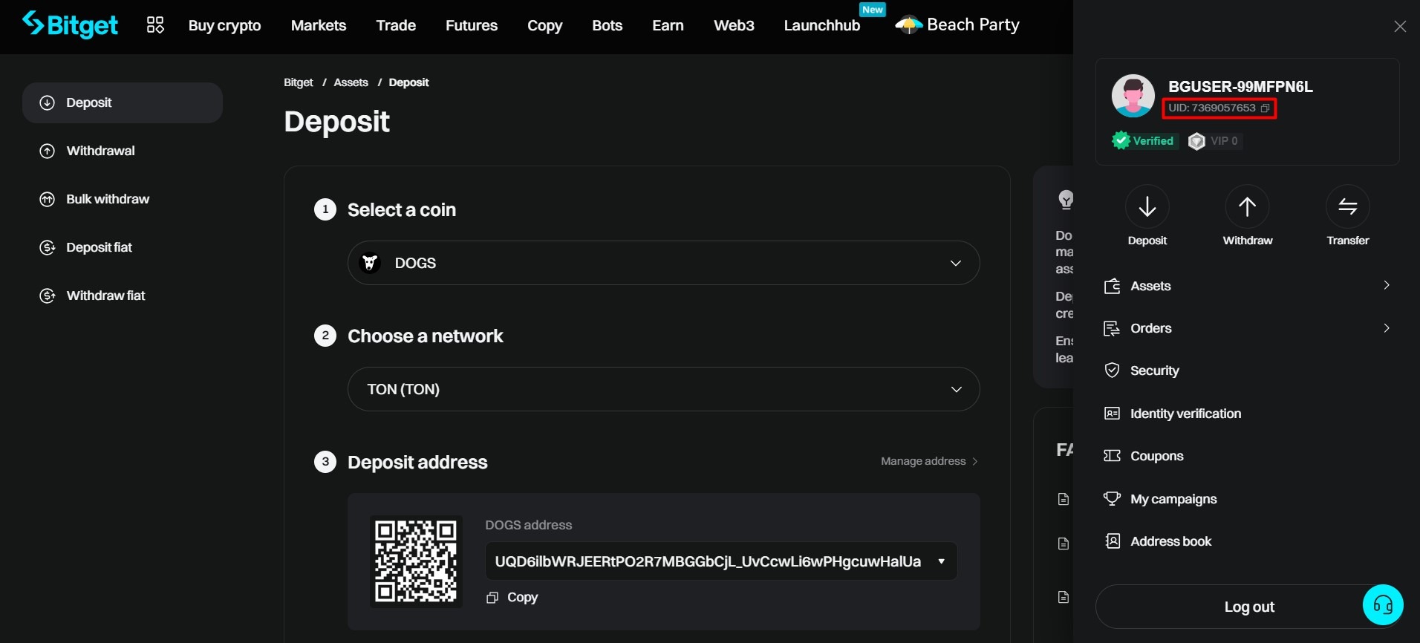Click the Assets breadcrumb link
The height and width of the screenshot is (643, 1420).
coord(351,82)
